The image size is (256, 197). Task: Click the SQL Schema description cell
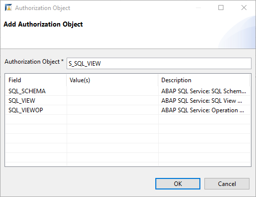[x=204, y=91]
